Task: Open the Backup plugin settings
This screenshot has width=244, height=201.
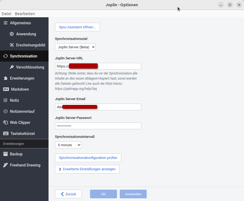Action: coord(16,154)
